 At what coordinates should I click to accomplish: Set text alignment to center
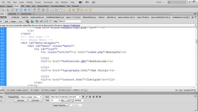pyautogui.click(x=93, y=97)
